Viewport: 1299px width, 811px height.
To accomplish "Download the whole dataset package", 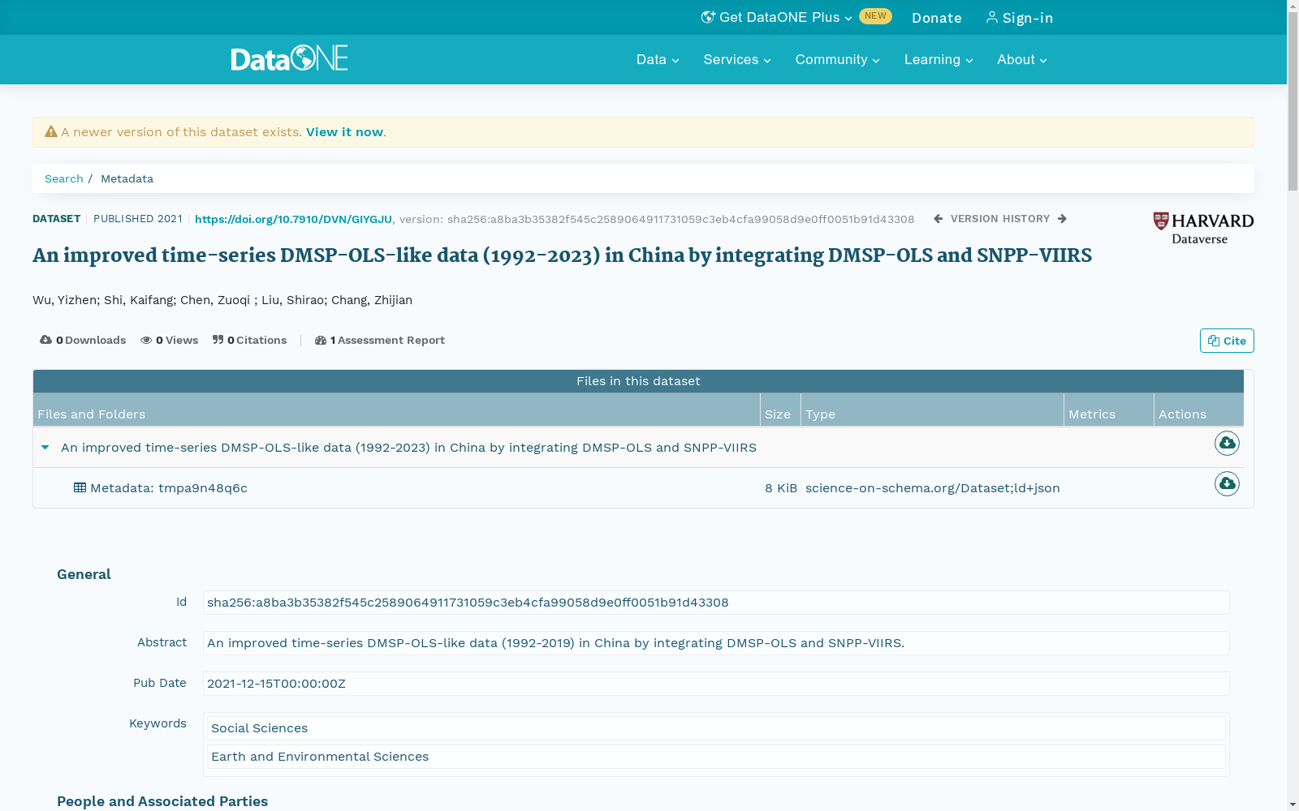I will click(1227, 443).
